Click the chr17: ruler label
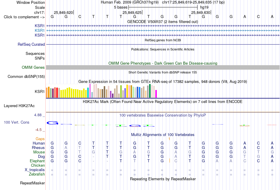The width and height of the screenshot is (280, 190). [39, 12]
